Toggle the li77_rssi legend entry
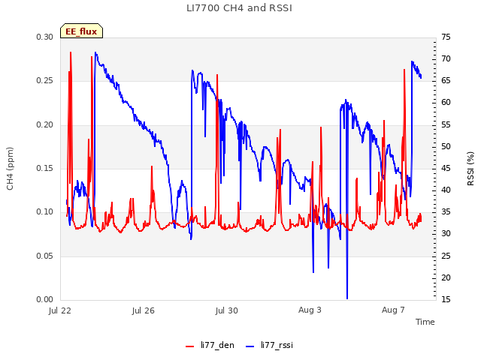The image size is (481, 360). (x=269, y=345)
